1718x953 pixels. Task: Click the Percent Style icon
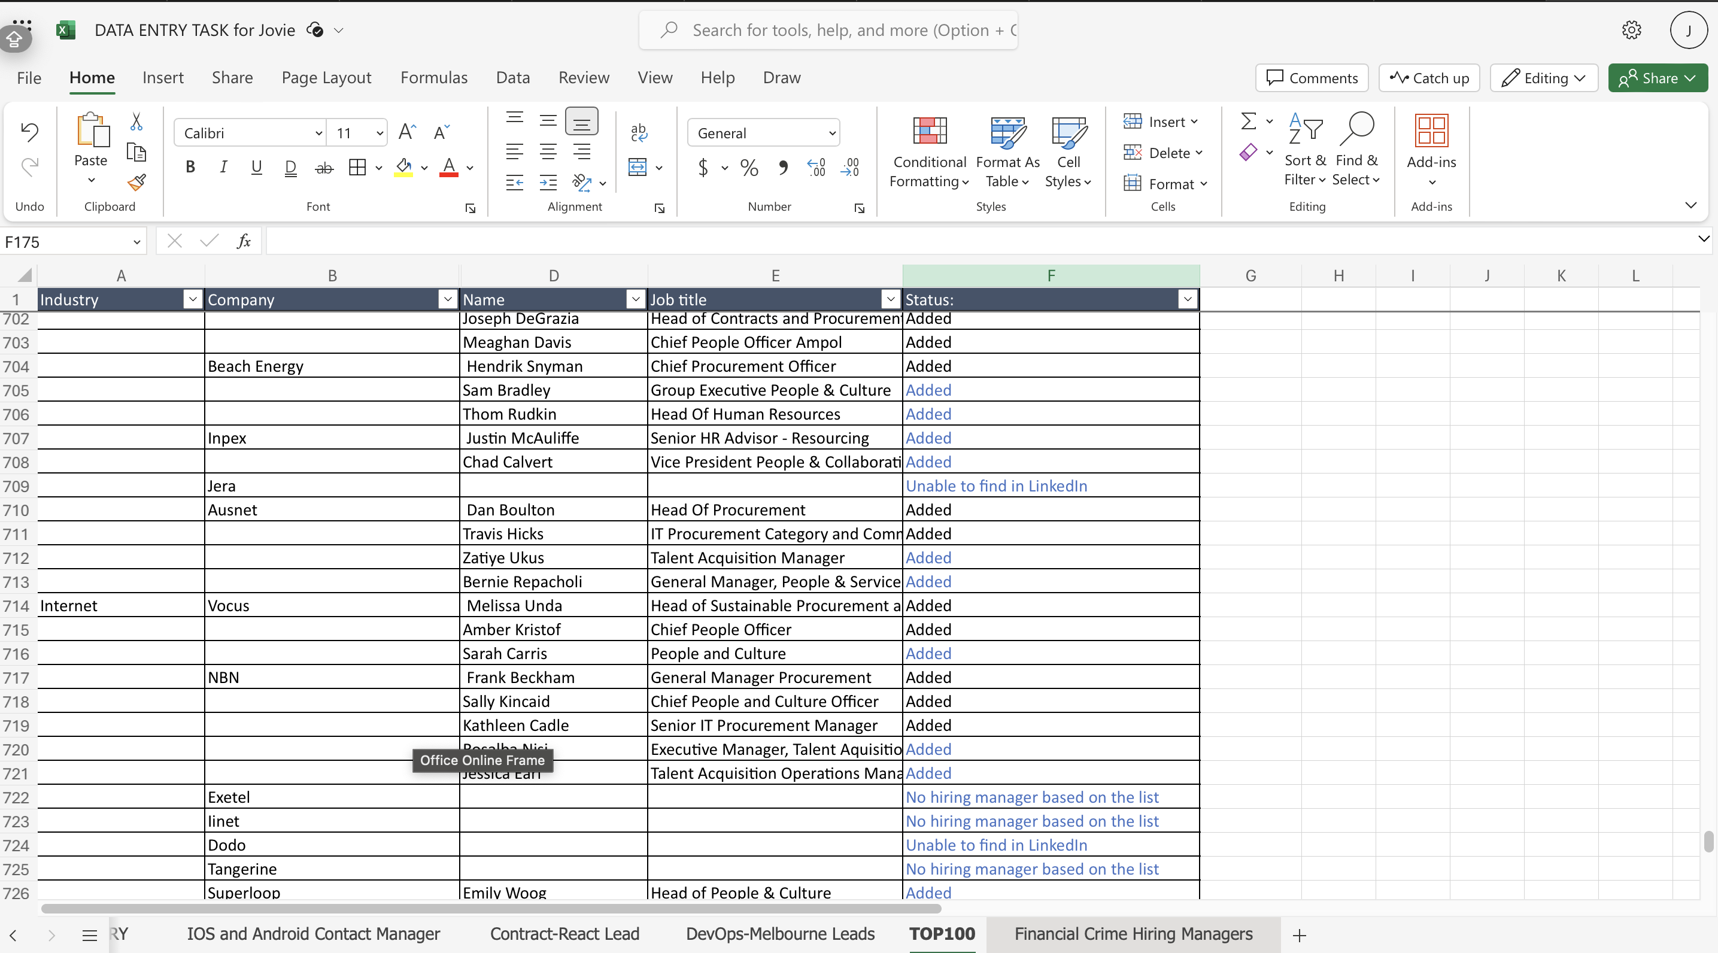[x=749, y=168]
